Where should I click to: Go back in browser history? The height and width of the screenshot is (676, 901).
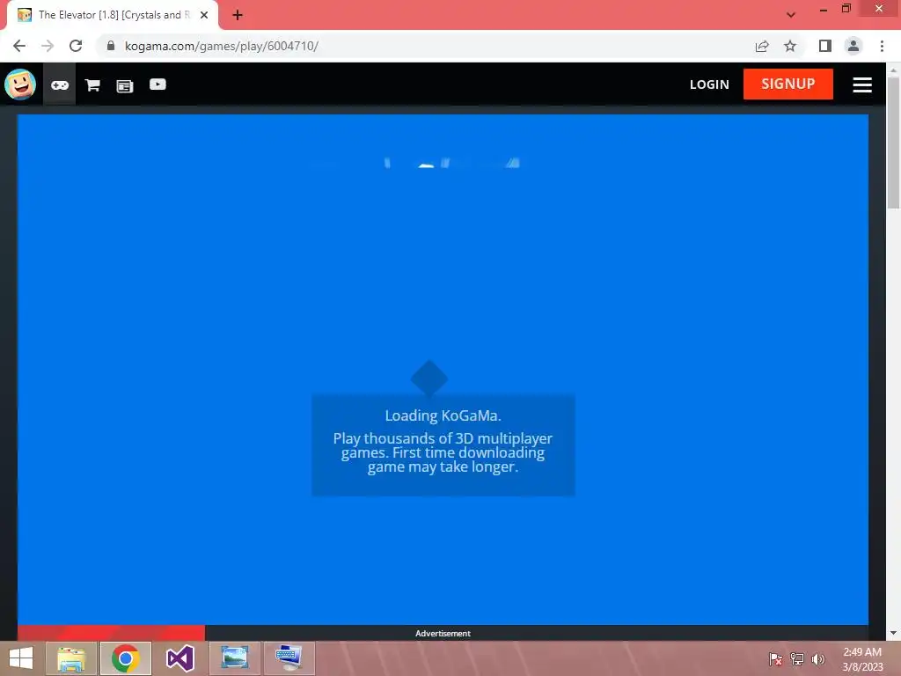coord(19,46)
